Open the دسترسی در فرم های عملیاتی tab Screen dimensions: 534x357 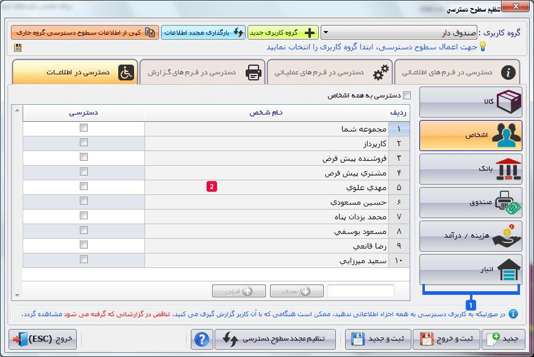330,72
